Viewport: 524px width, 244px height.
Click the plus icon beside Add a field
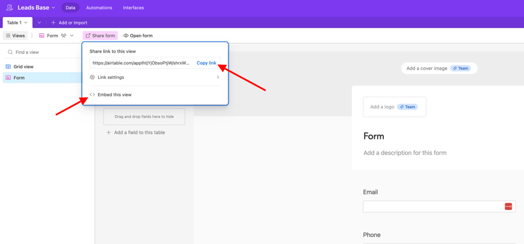[x=108, y=132]
